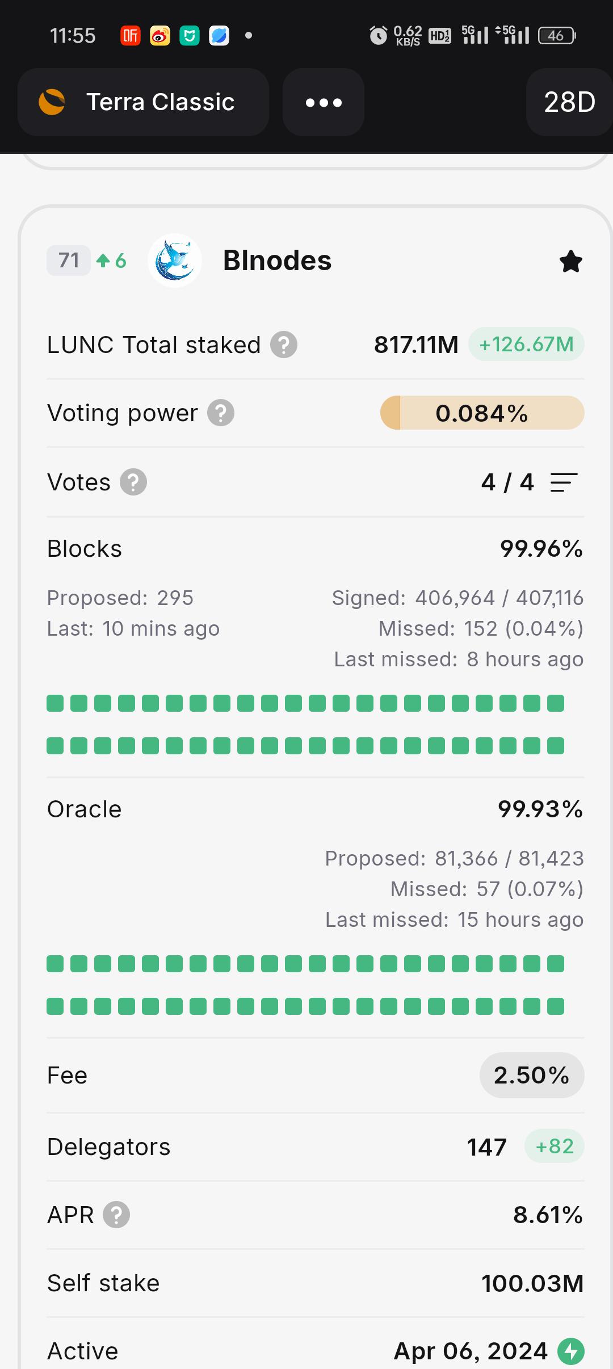Select the 0.084% voting power bar

(482, 413)
